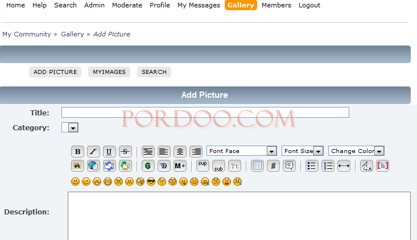Remove formatting from text
Image resolution: width=417 pixels, height=240 pixels.
pyautogui.click(x=366, y=166)
